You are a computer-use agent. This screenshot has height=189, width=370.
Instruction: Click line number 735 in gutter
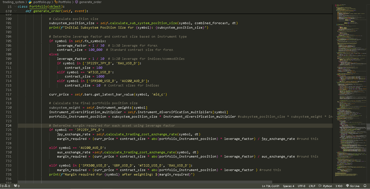(x=8, y=174)
